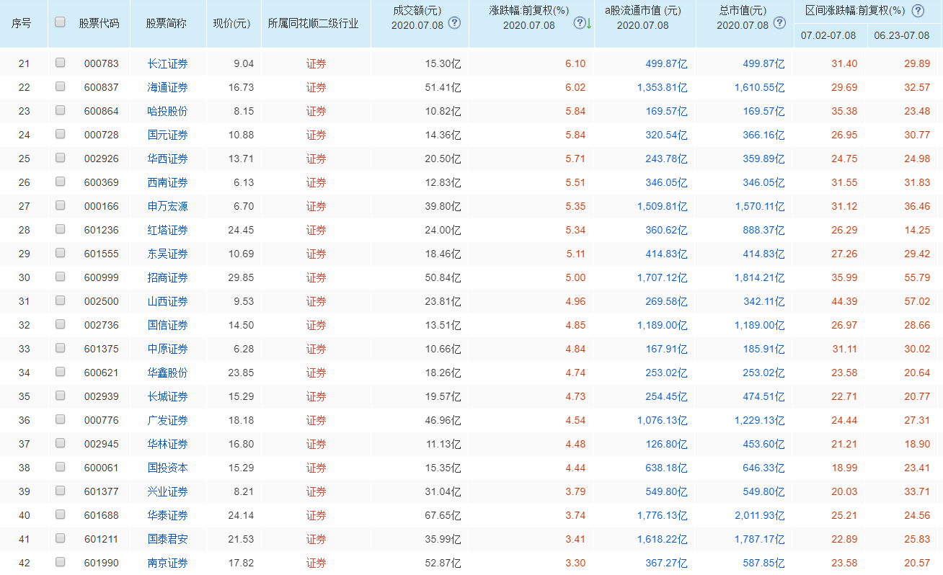Sort by 总市值(元) column header
The width and height of the screenshot is (943, 575).
point(743,11)
